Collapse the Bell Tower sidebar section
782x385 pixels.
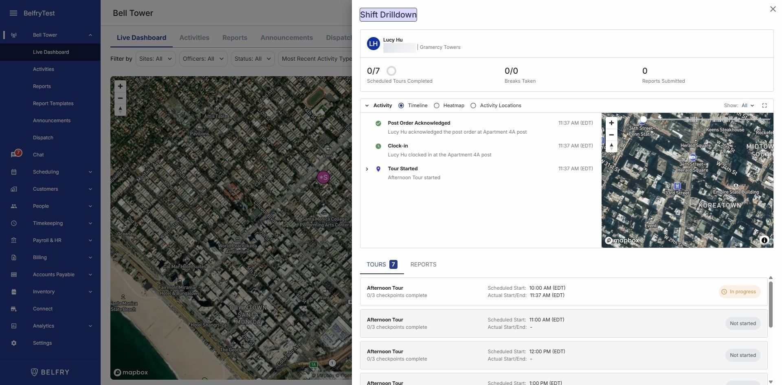pyautogui.click(x=90, y=35)
